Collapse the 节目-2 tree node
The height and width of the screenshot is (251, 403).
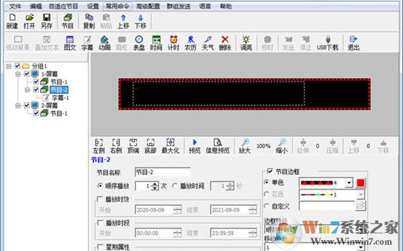27,90
